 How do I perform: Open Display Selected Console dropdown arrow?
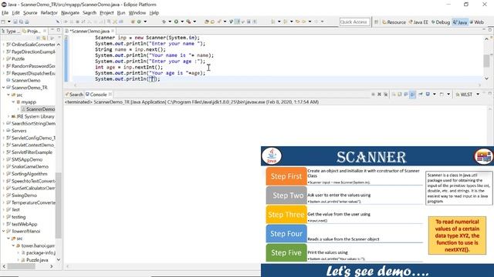click(434, 94)
